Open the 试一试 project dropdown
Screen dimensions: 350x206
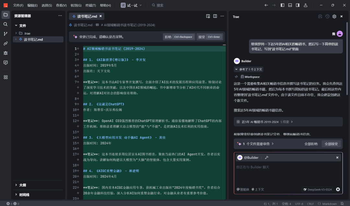(132, 5)
